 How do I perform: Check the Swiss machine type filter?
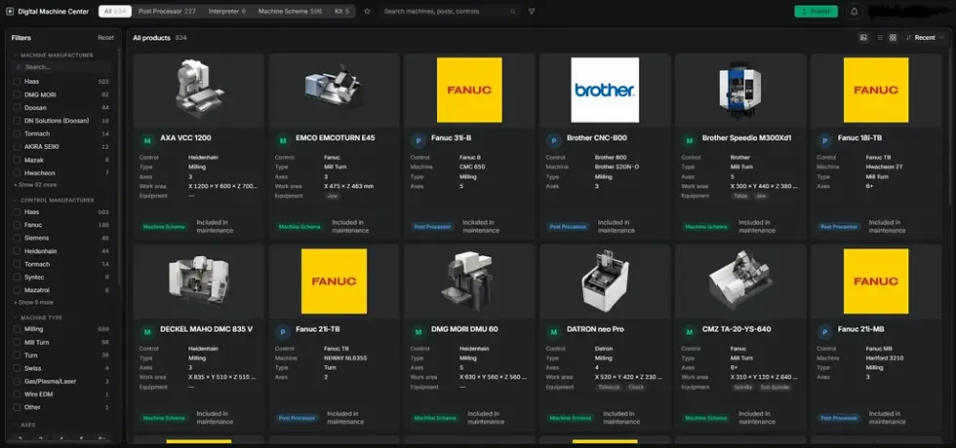(18, 368)
